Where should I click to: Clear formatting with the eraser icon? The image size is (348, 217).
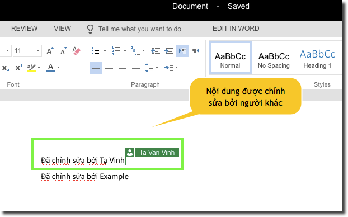77,51
